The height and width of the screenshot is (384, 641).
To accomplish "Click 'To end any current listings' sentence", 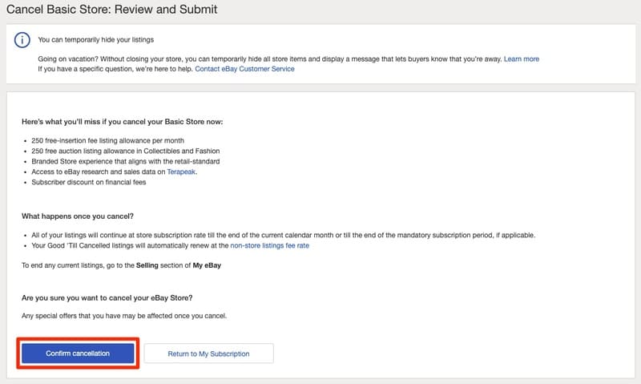I will click(122, 265).
